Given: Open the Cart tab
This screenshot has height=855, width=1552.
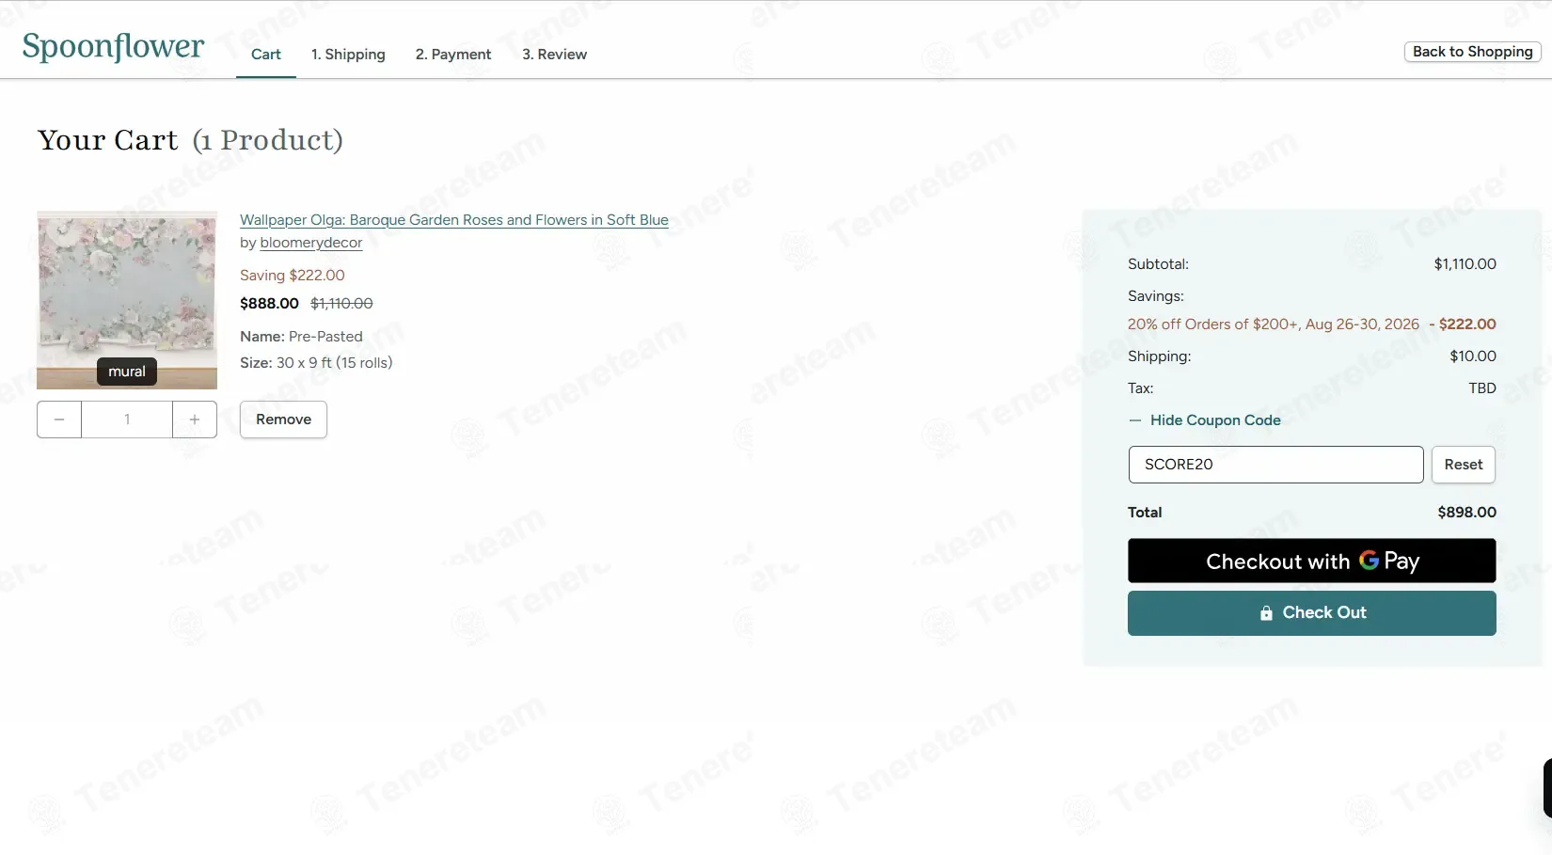Looking at the screenshot, I should pyautogui.click(x=265, y=55).
